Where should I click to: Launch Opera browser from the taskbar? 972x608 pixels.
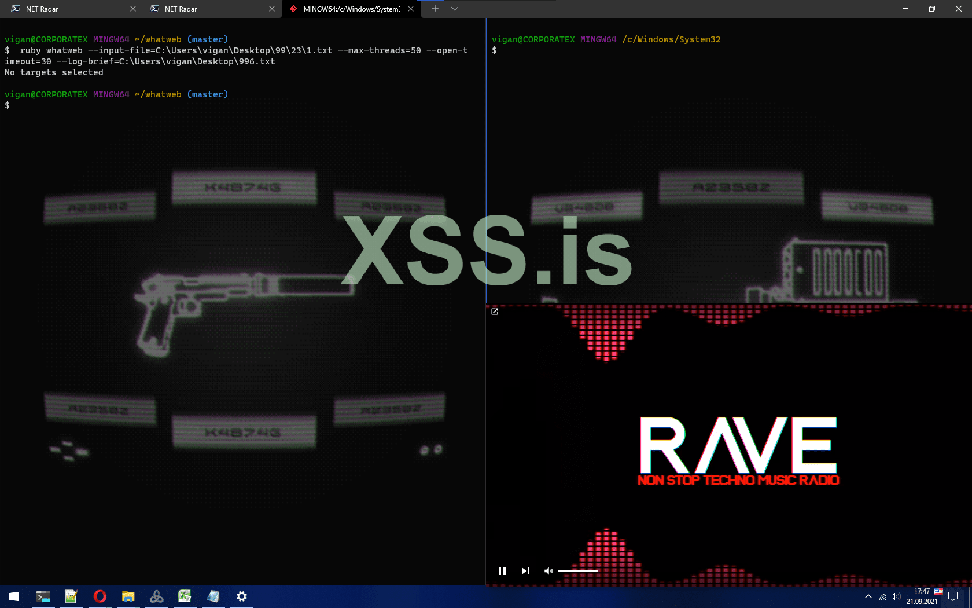pos(100,596)
